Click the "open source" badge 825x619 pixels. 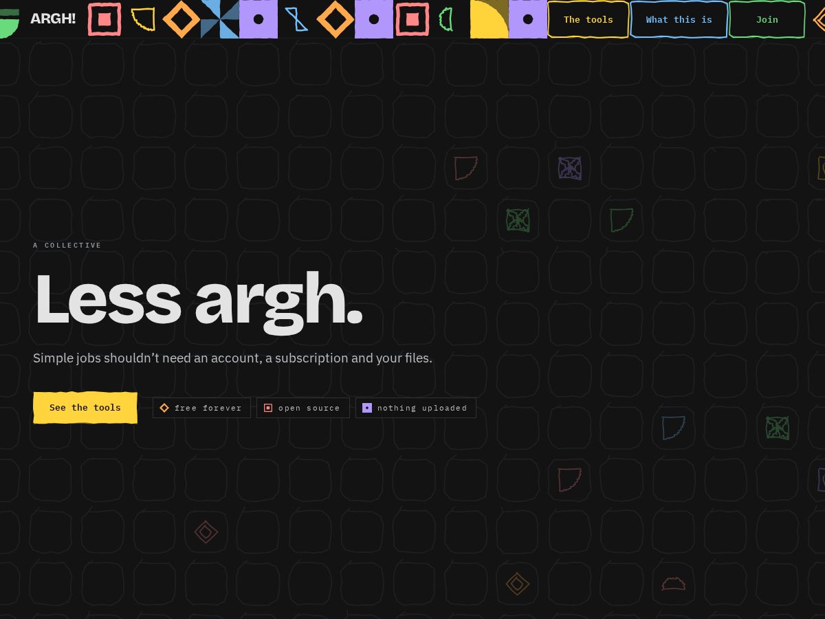(303, 408)
